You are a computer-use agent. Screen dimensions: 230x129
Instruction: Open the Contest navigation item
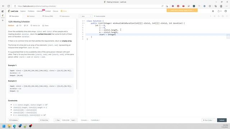click(x=48, y=11)
